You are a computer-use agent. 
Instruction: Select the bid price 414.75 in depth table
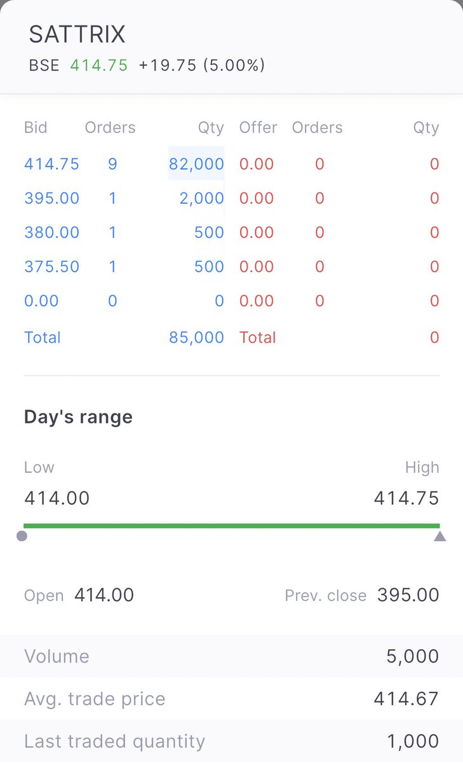coord(51,164)
